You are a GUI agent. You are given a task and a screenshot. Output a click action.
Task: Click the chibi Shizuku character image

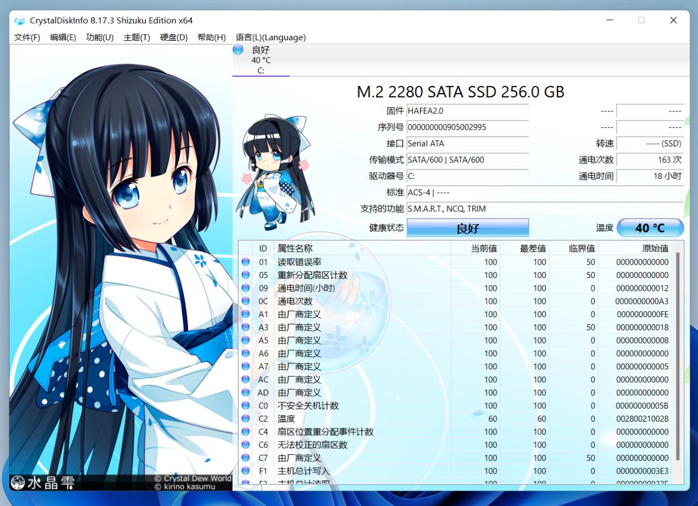274,172
